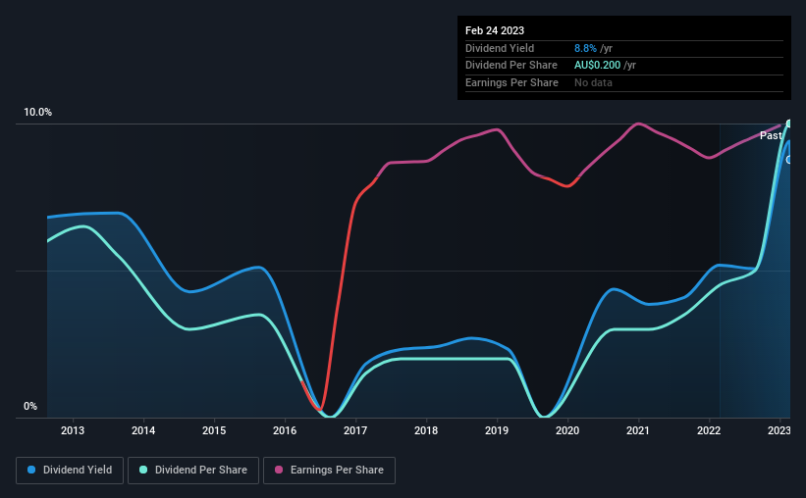Click the 2017 x-axis label
806x498 pixels.
pos(355,430)
